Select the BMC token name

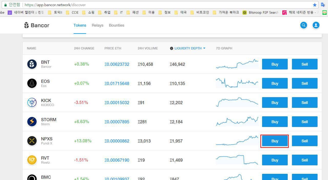click(46, 177)
